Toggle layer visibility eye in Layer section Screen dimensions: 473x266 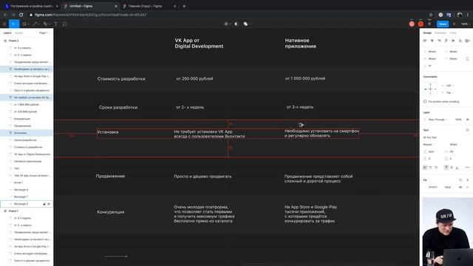click(468, 120)
